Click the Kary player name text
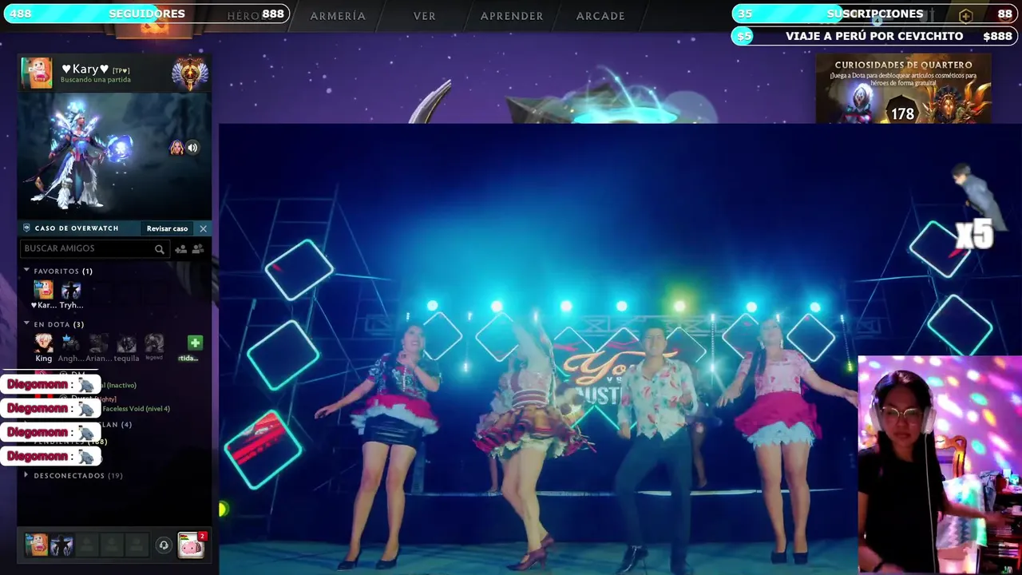This screenshot has width=1022, height=575. 85,69
